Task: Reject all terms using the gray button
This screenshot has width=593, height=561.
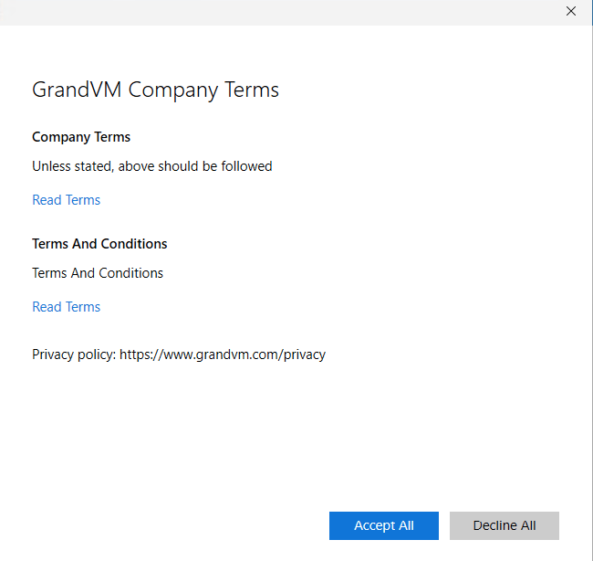Action: click(504, 525)
